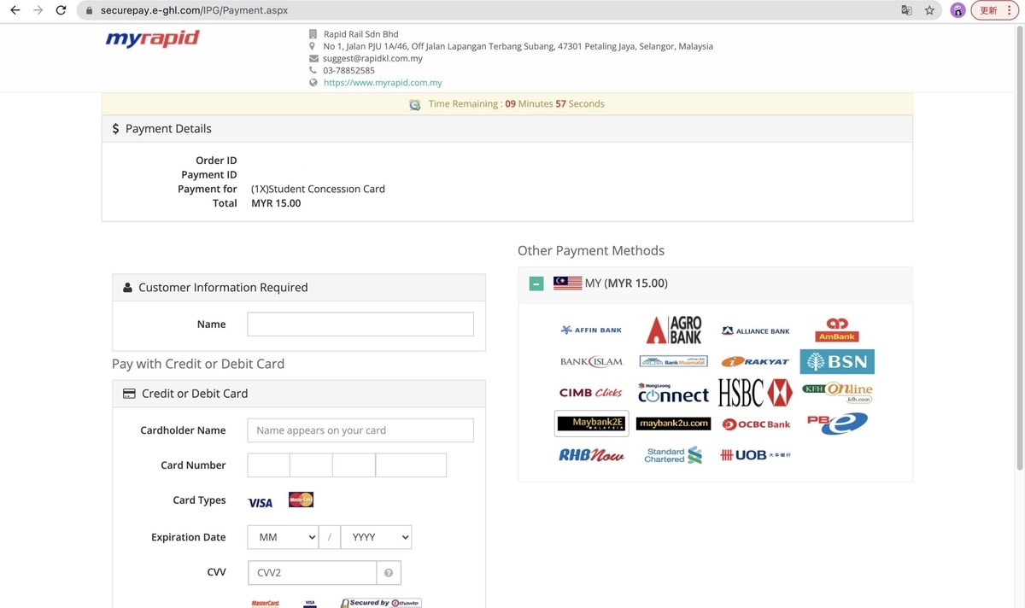Open the MM expiration month dropdown
The height and width of the screenshot is (608, 1025).
click(x=283, y=537)
